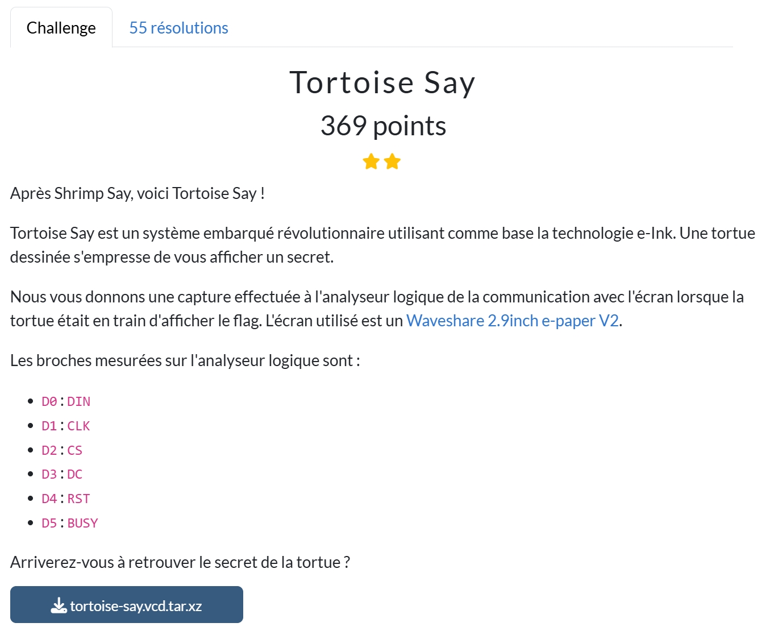Click the BUSY pin label
770x631 pixels.
click(82, 522)
